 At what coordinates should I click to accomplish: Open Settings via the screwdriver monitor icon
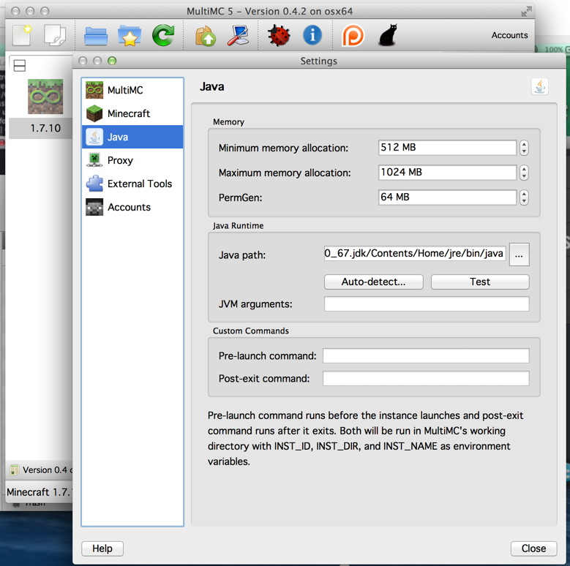pos(238,35)
